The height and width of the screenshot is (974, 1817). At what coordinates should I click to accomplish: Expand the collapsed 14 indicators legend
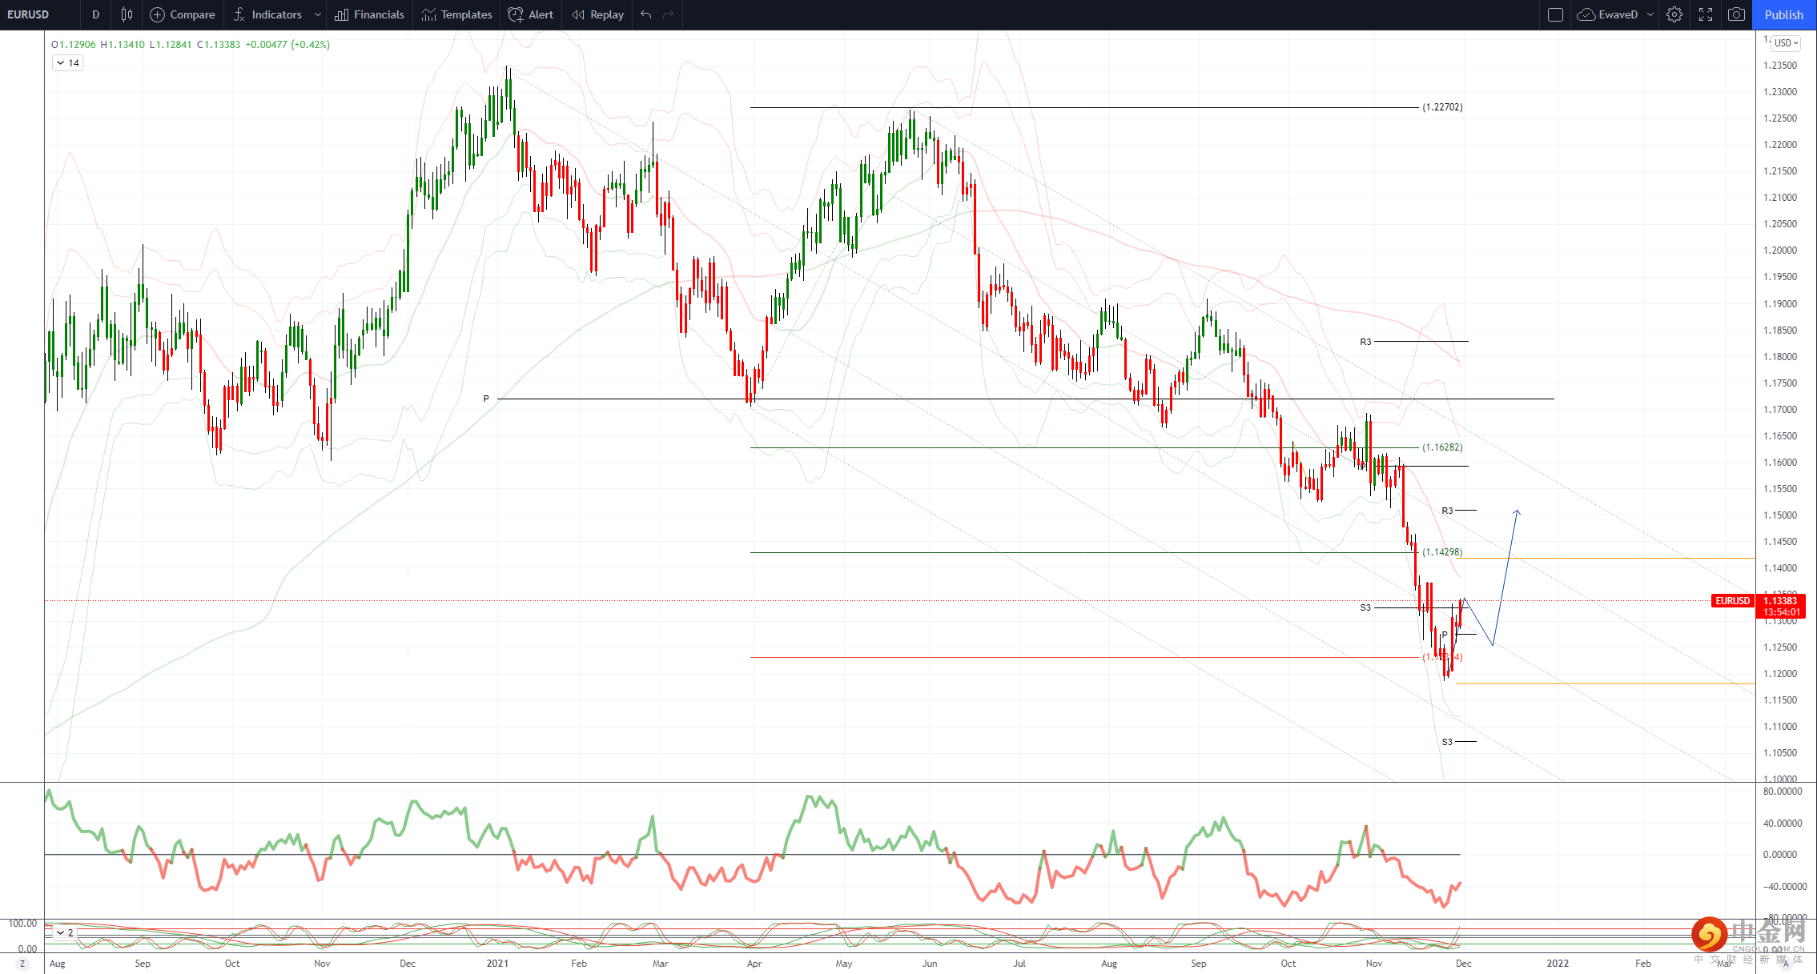coord(67,62)
